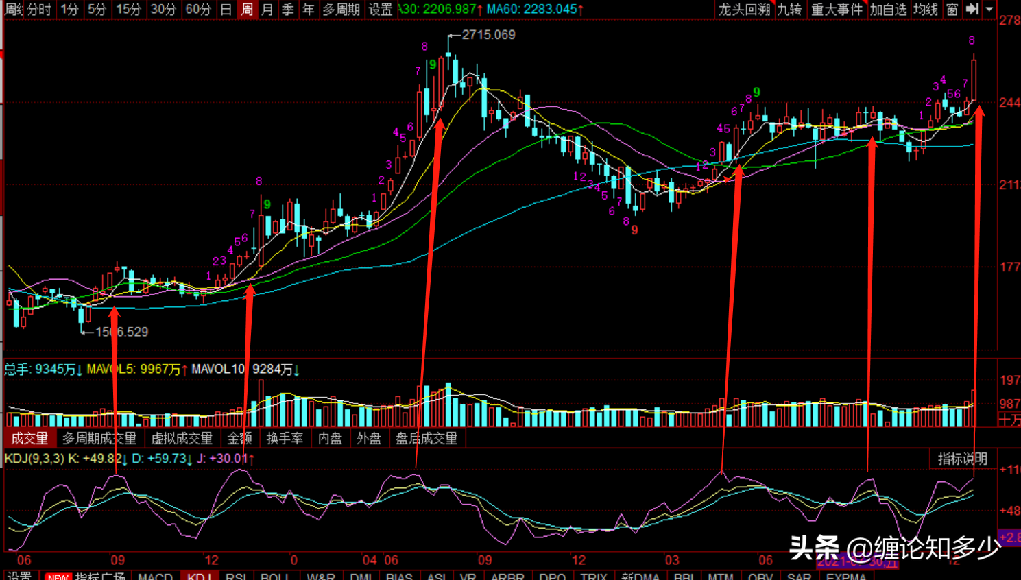Select the 周 weekly period tab
1021x580 pixels.
tap(247, 9)
